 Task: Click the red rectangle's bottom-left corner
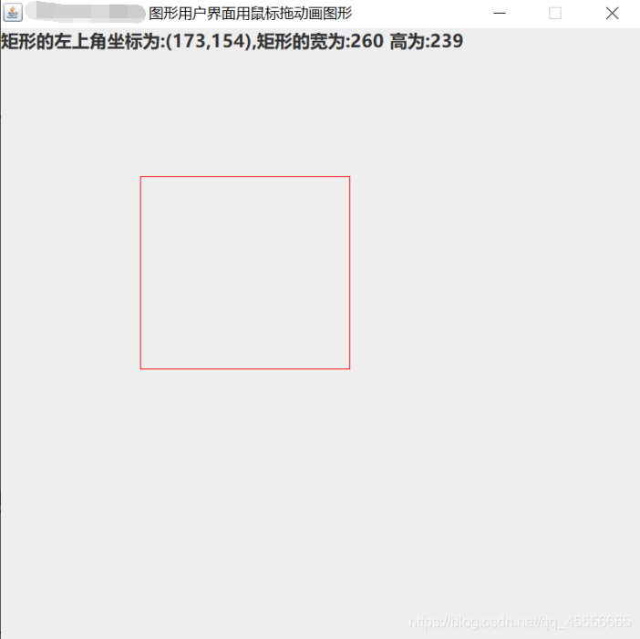click(140, 368)
